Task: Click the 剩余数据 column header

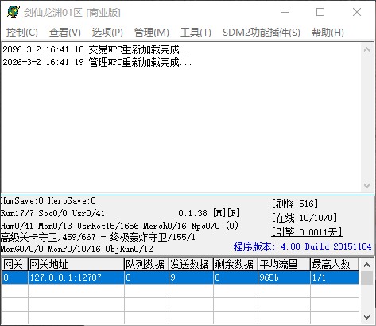Action: pyautogui.click(x=235, y=264)
